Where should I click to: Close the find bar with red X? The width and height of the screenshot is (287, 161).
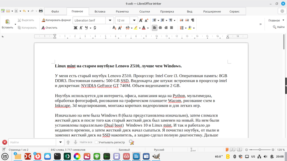(x=5, y=142)
